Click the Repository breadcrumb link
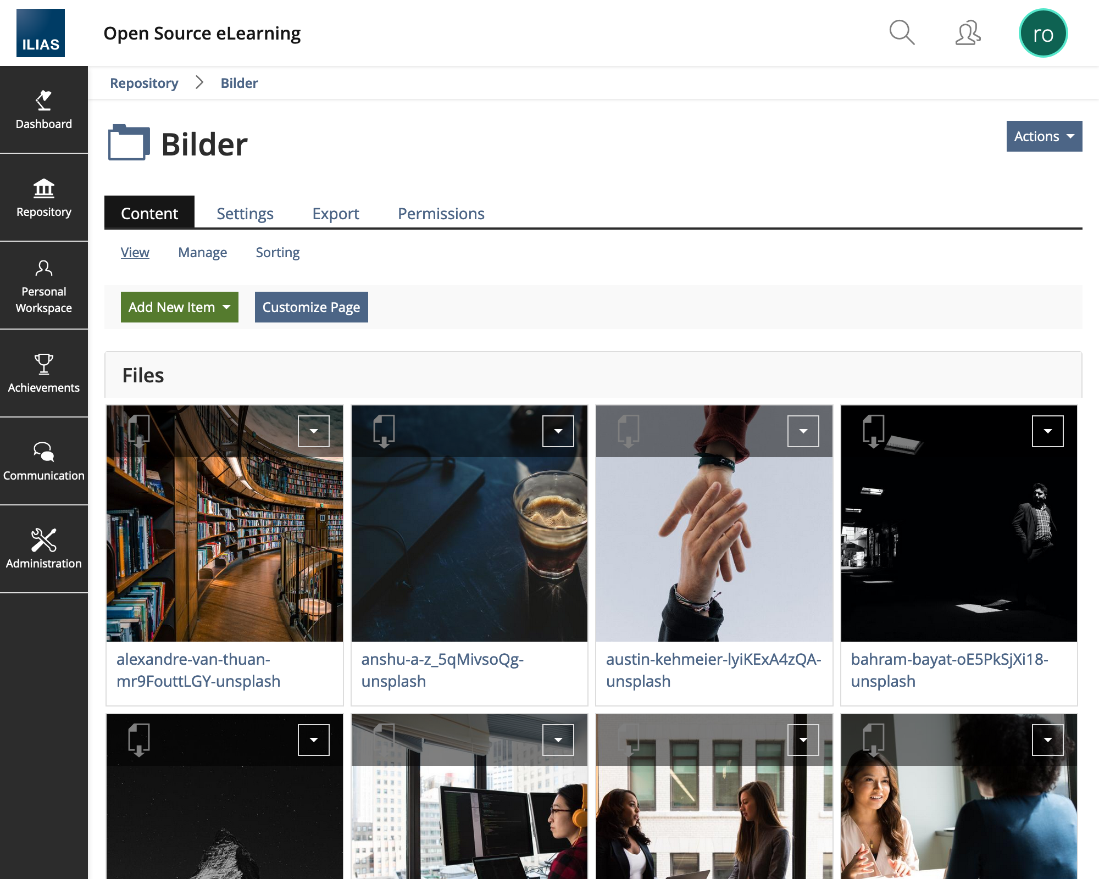The height and width of the screenshot is (879, 1099). coord(144,83)
